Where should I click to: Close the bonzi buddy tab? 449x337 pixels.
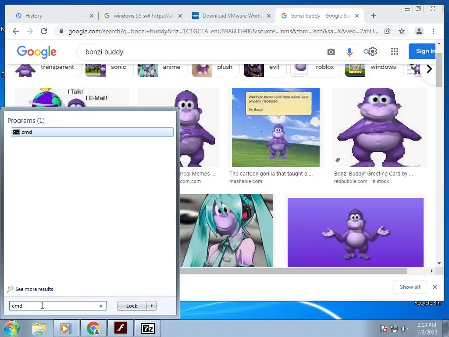[x=357, y=16]
